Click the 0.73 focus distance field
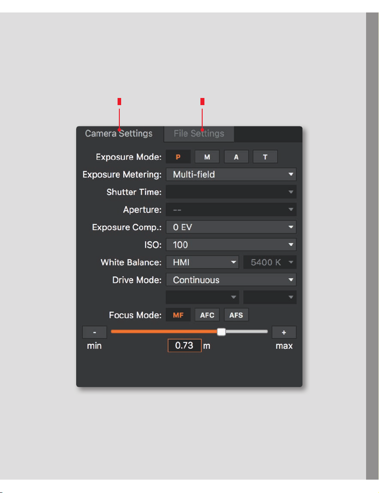The height and width of the screenshot is (493, 379). [x=184, y=346]
